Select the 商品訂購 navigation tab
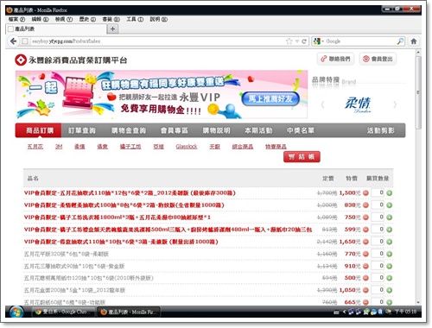432x328 pixels. tap(39, 130)
